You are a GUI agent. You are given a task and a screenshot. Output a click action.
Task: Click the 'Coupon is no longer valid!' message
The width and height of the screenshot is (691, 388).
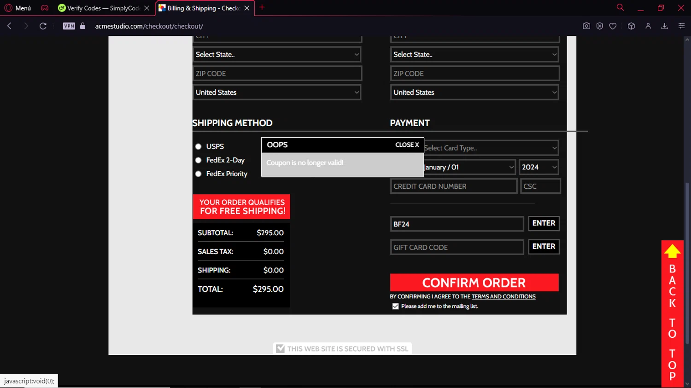tap(305, 162)
